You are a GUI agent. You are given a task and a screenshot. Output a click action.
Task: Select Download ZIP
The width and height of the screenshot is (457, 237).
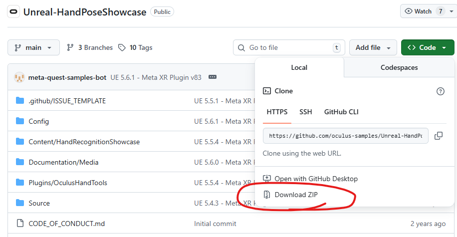296,195
